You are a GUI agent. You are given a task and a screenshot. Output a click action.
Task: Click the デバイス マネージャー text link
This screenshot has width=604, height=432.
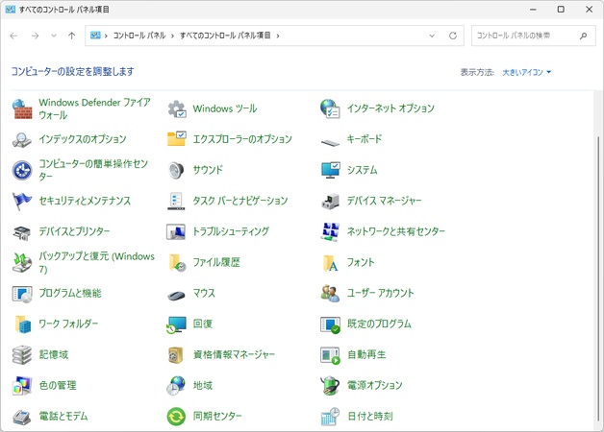point(384,201)
